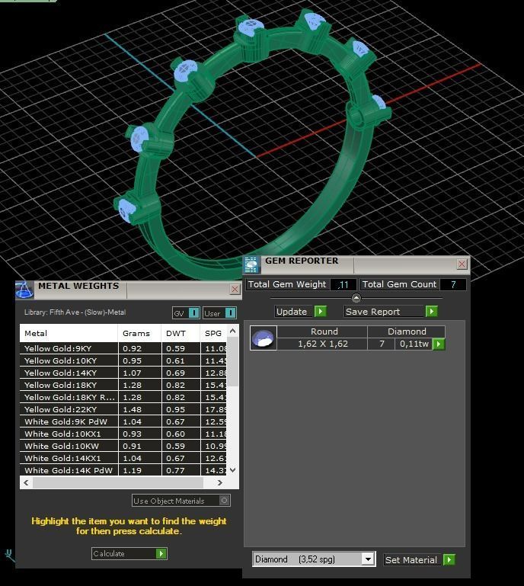Screen dimensions: 524x586
Task: Select the Yellow Gold:14KY row
Action: click(123, 373)
